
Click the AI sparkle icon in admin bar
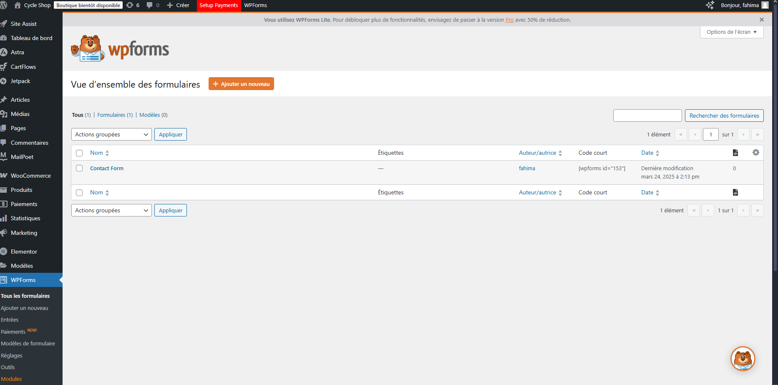point(710,5)
